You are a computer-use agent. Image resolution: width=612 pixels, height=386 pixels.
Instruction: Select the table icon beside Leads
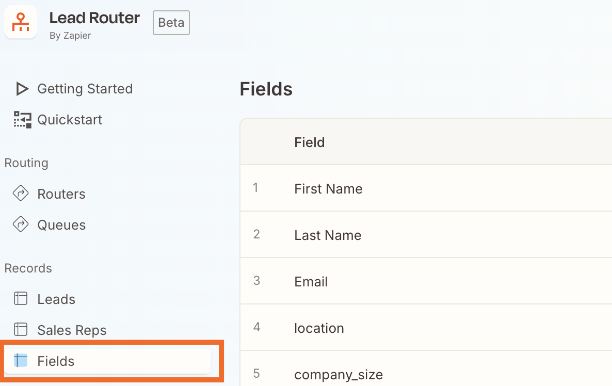pyautogui.click(x=21, y=299)
